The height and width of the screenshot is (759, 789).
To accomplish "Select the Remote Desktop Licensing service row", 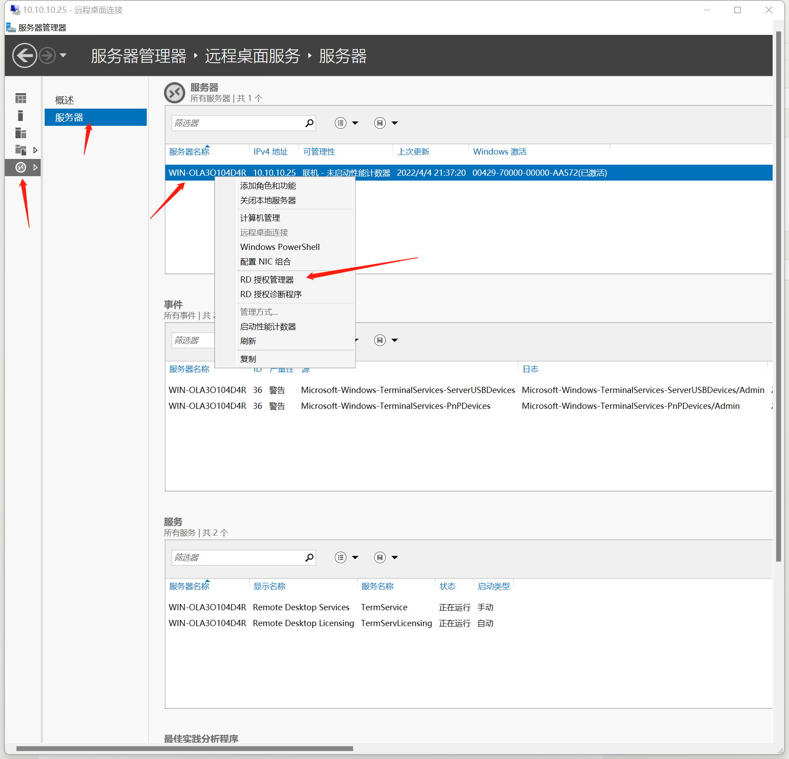I will click(469, 623).
